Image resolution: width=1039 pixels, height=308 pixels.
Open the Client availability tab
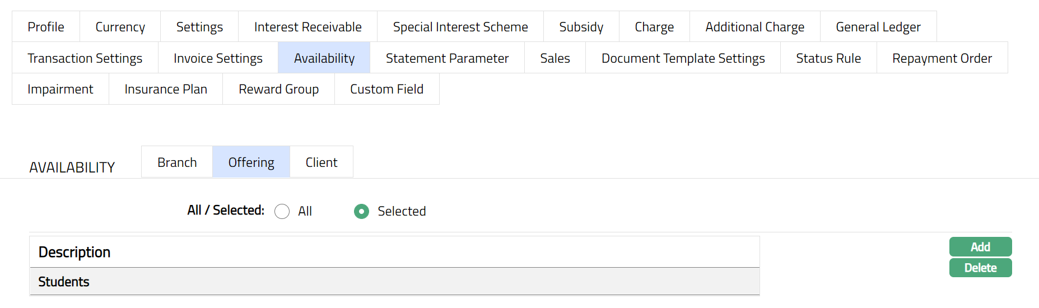click(x=322, y=162)
